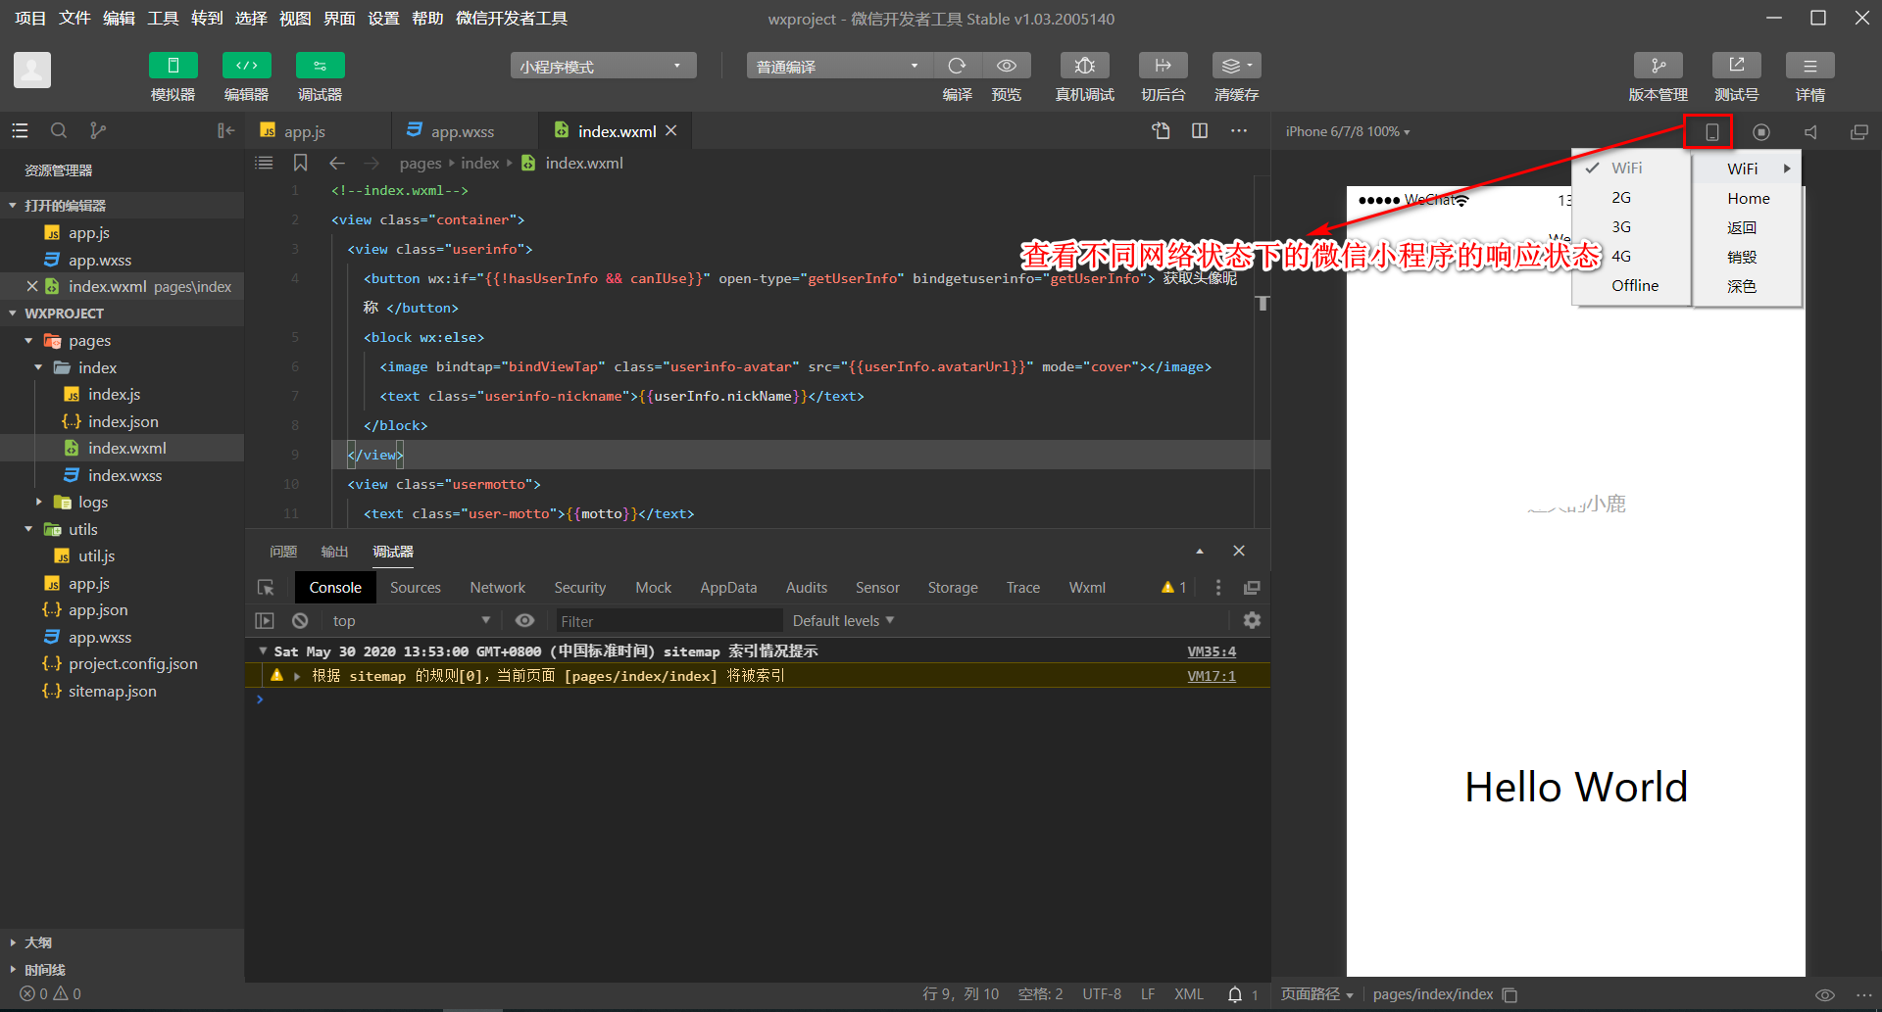Toggle the simulator panel button
The height and width of the screenshot is (1012, 1882).
[x=173, y=66]
